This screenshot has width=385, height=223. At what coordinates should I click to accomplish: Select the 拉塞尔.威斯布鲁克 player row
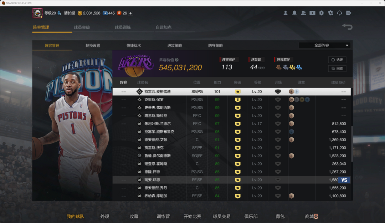232,132
